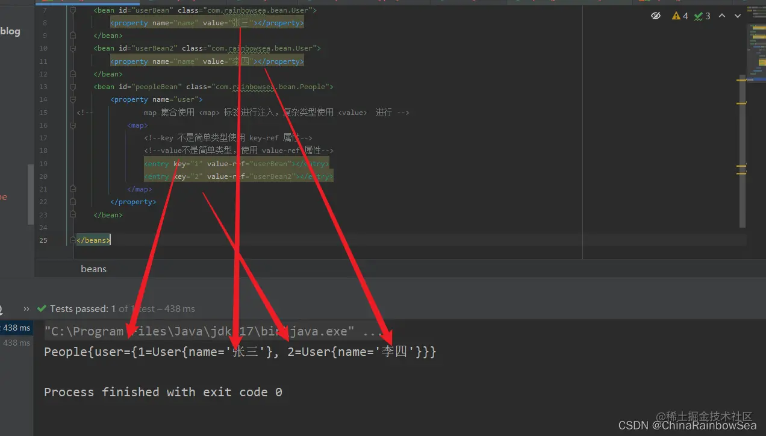Click the editor vertical scrollbar thumb
Image resolution: width=766 pixels, height=436 pixels.
click(743, 151)
